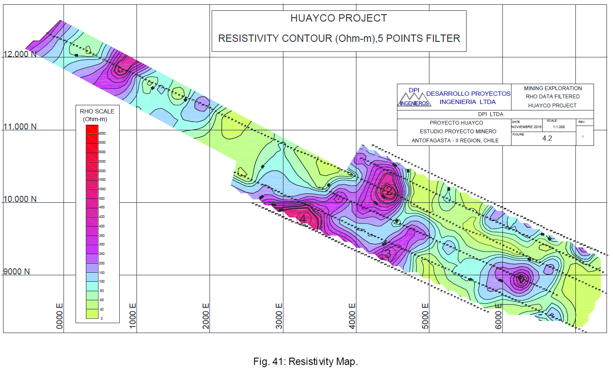
Task: Click the 'Fig. 41: Resistivity Map.' caption
Action: (305, 362)
